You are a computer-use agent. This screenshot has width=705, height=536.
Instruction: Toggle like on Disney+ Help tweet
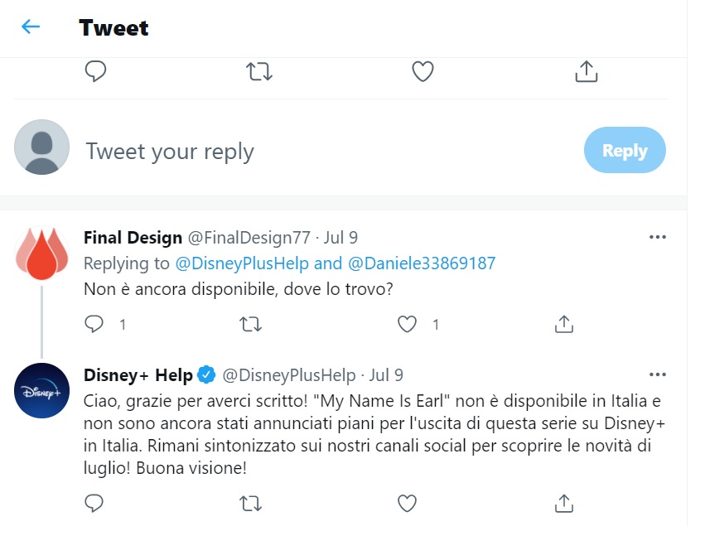tap(407, 503)
